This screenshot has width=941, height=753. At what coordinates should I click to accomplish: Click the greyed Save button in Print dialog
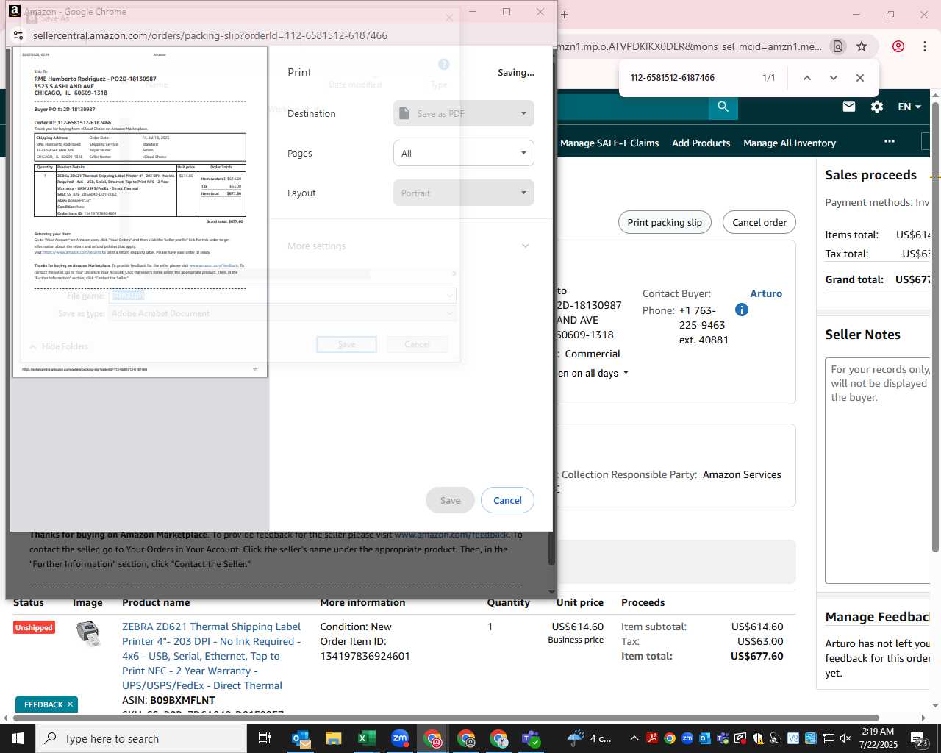[450, 500]
